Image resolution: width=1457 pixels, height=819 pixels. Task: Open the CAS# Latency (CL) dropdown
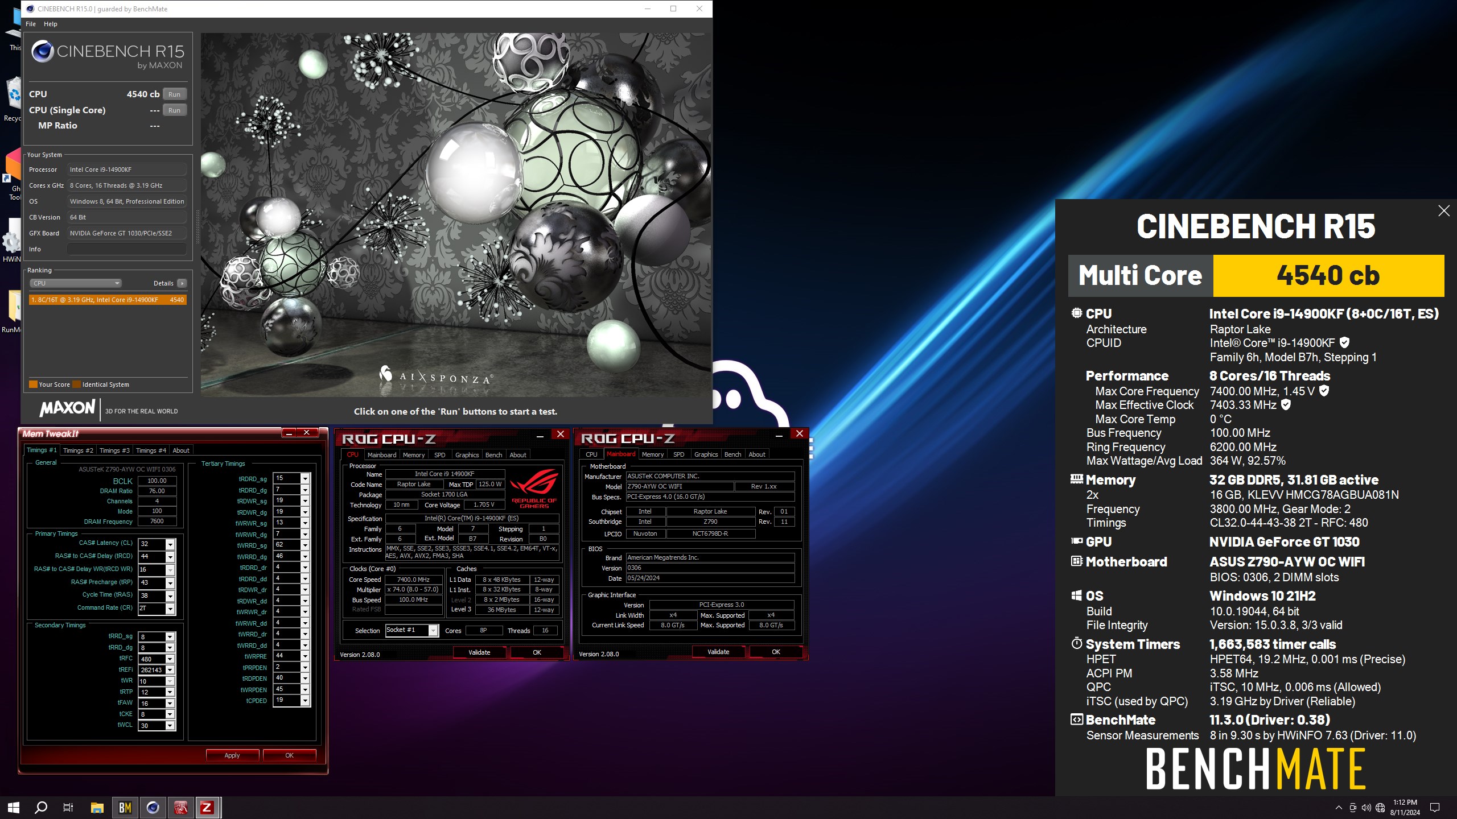coord(170,544)
